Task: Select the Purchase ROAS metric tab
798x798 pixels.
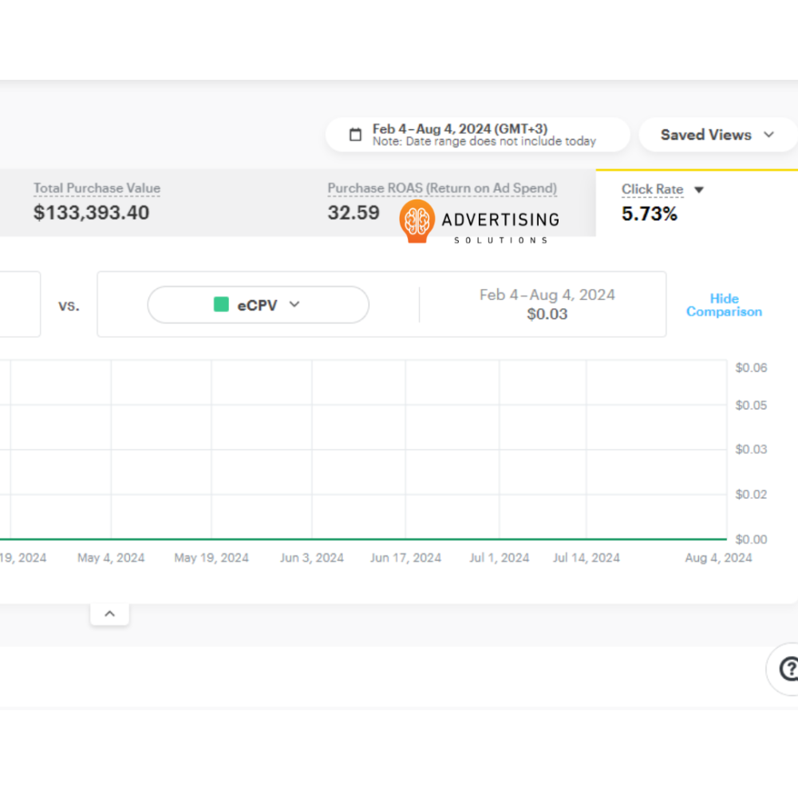Action: 441,189
